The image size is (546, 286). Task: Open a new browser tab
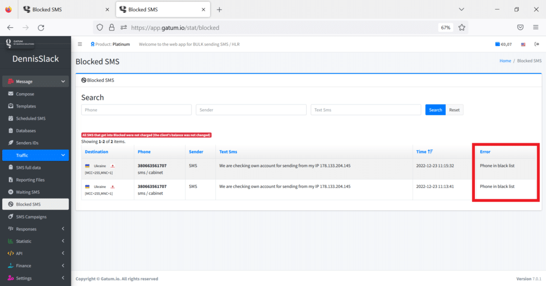pos(219,10)
